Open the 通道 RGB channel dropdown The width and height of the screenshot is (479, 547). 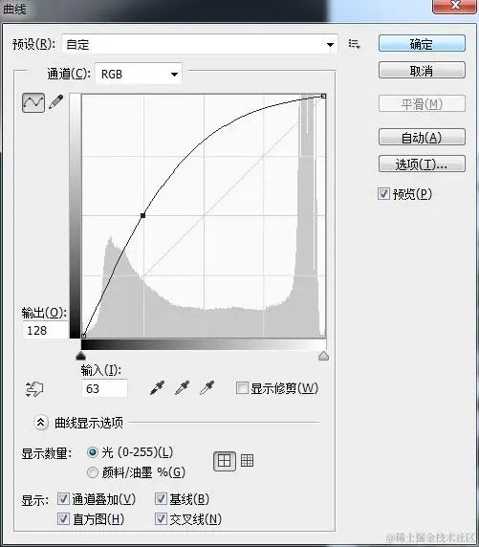coord(139,74)
